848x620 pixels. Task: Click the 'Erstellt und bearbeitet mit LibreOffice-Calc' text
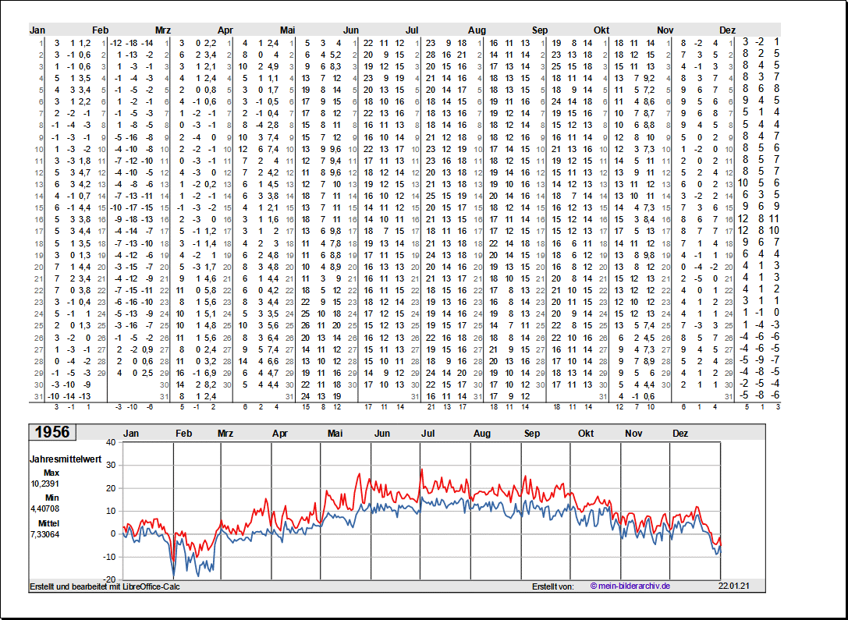(x=105, y=586)
